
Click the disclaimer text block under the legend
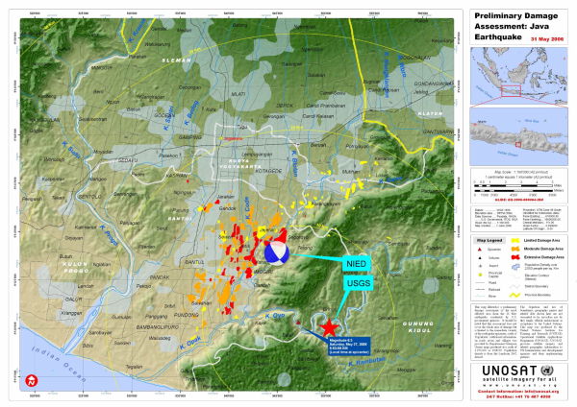click(519, 332)
